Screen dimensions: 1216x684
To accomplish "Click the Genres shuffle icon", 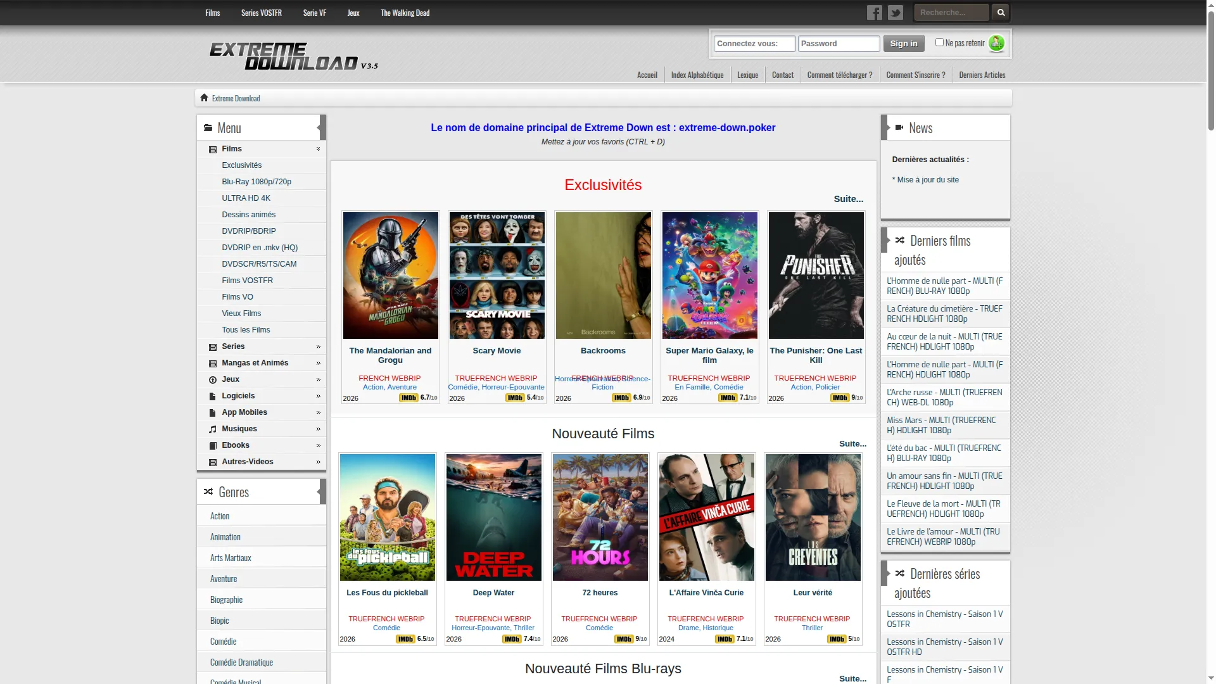I will [208, 491].
